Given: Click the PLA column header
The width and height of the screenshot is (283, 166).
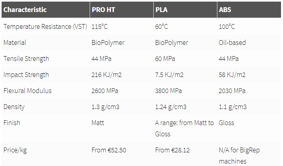Looking at the screenshot, I should [162, 10].
